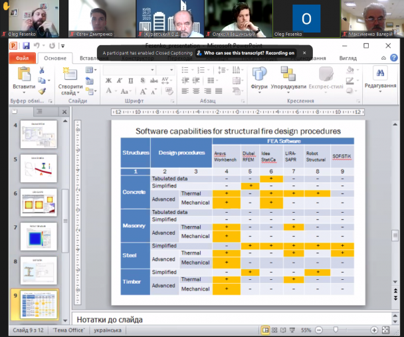Expand the numbering list dropdown arrow
Image resolution: width=404 pixels, height=337 pixels.
point(209,70)
